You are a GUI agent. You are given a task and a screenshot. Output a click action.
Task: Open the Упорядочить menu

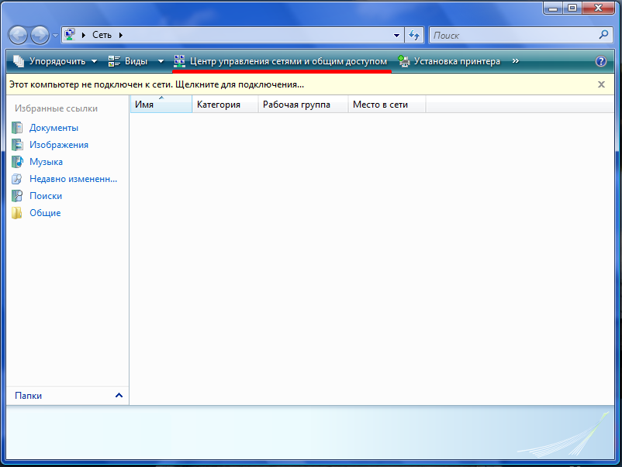coord(56,61)
